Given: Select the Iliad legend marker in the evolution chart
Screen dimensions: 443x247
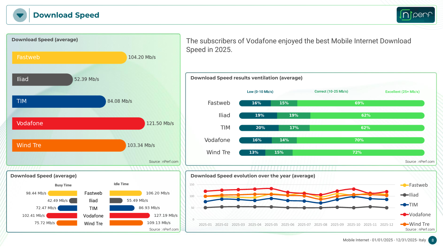Looking at the screenshot, I should point(405,195).
